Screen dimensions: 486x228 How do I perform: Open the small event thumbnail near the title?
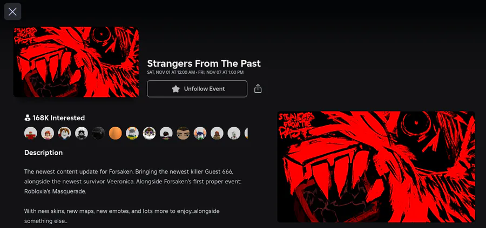76,62
